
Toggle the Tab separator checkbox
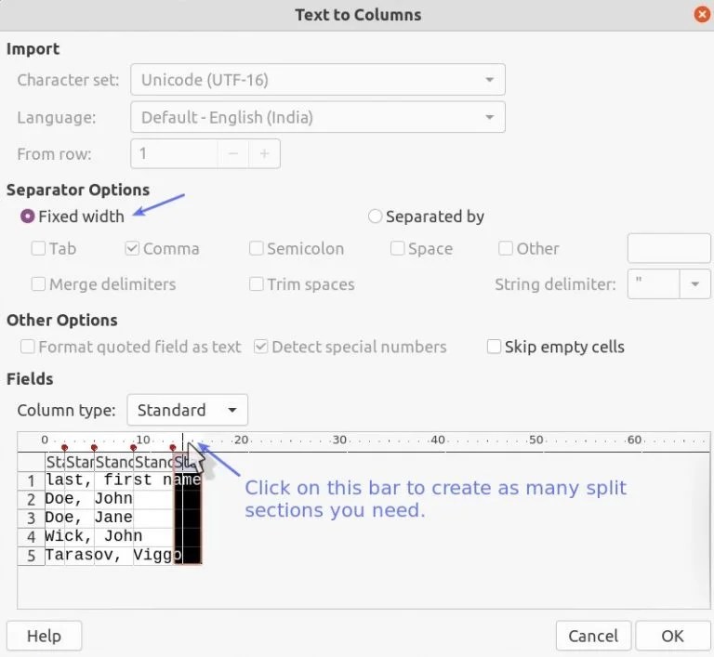[38, 249]
